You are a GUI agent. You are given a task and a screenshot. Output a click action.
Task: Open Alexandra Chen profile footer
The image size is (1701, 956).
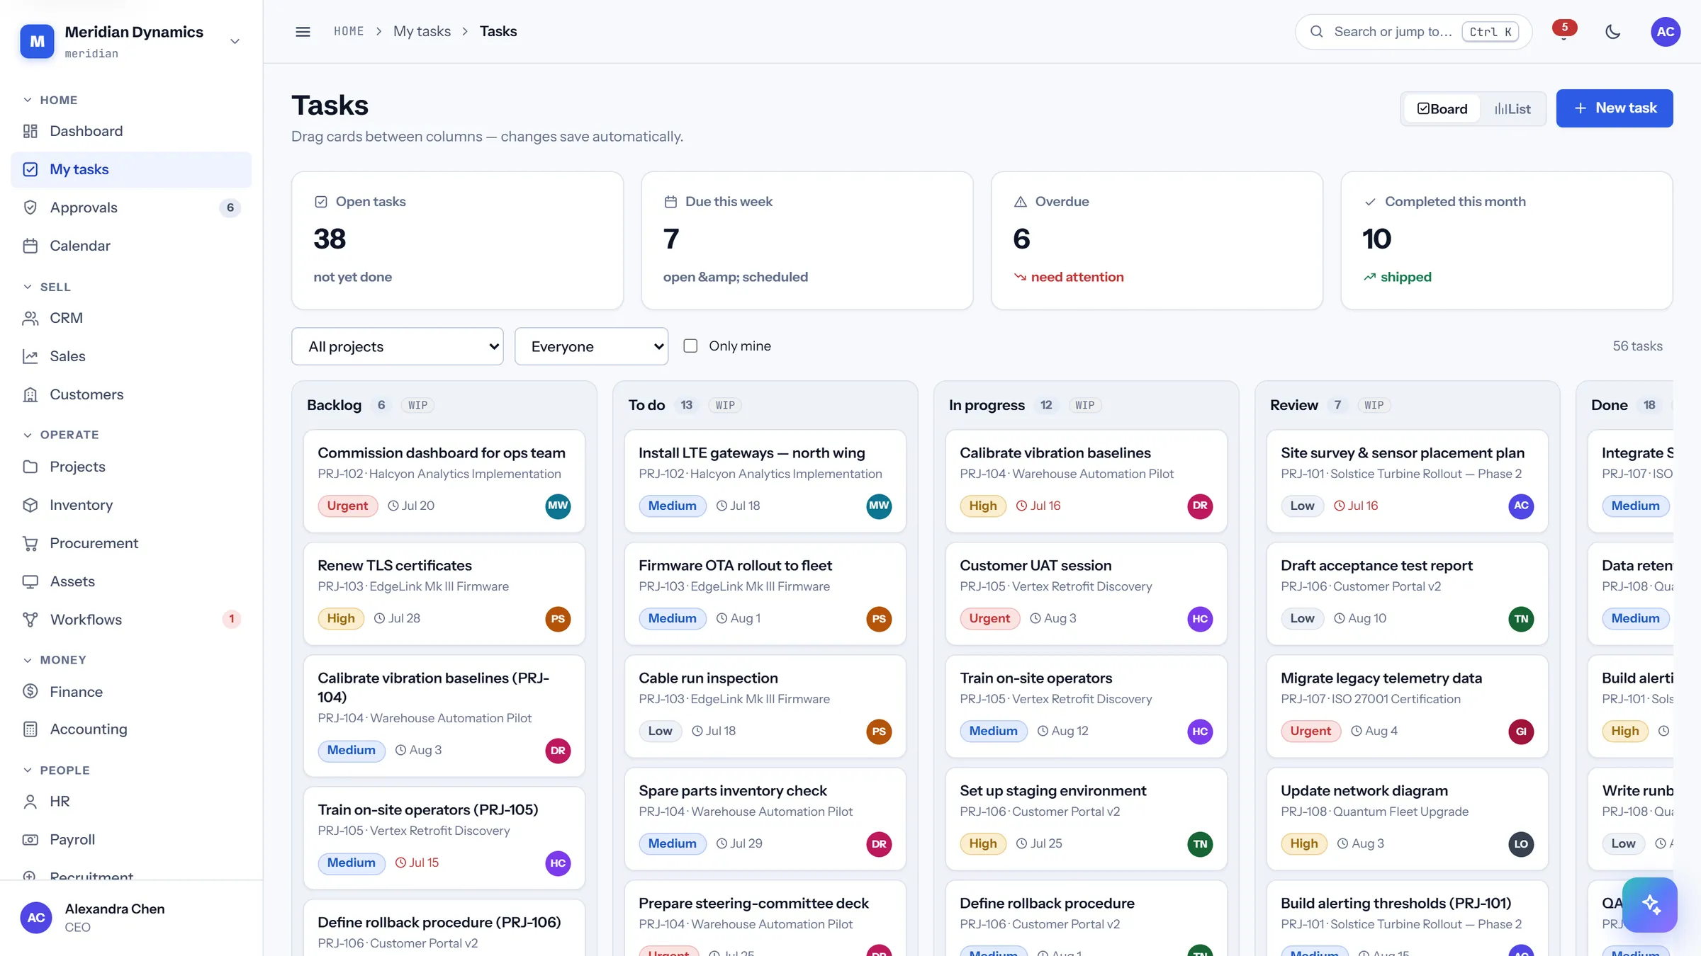(x=131, y=918)
